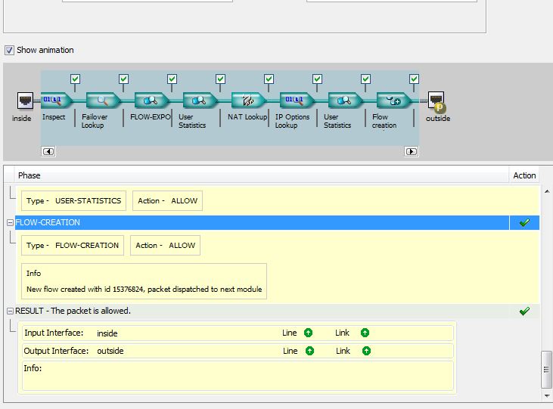Image resolution: width=553 pixels, height=409 pixels.
Task: Click the empty Info field in RESULT
Action: pos(238,376)
